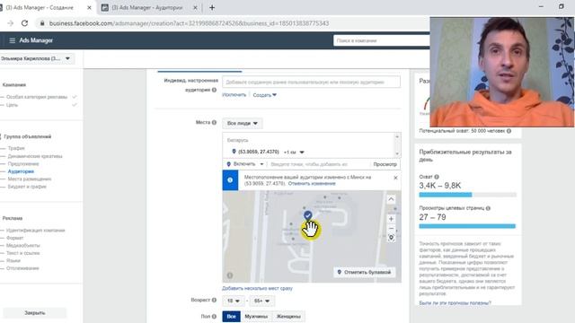Screen dimensions: 575x323
Task: Select Места размещения in sidebar
Action: click(x=30, y=179)
